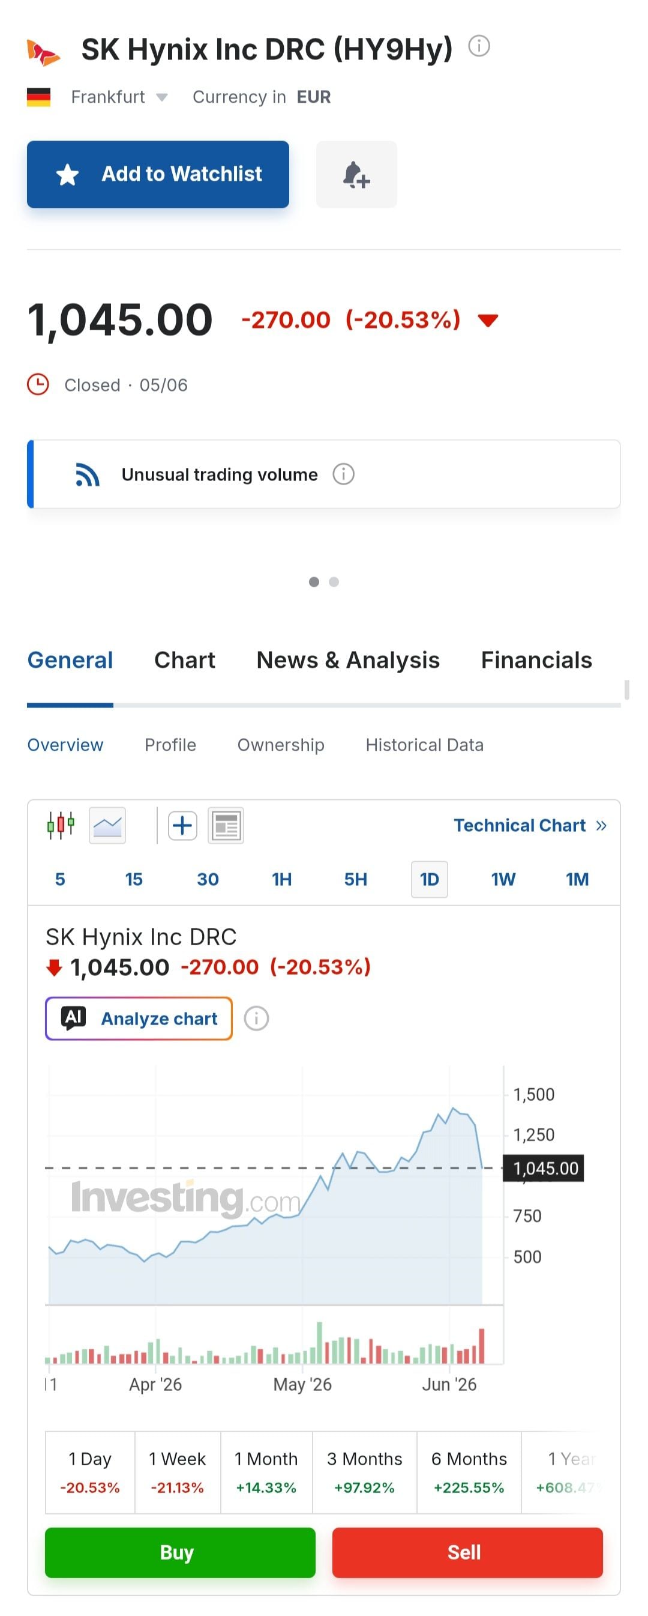The image size is (648, 1616).
Task: Switch to the Chart tab
Action: [185, 660]
